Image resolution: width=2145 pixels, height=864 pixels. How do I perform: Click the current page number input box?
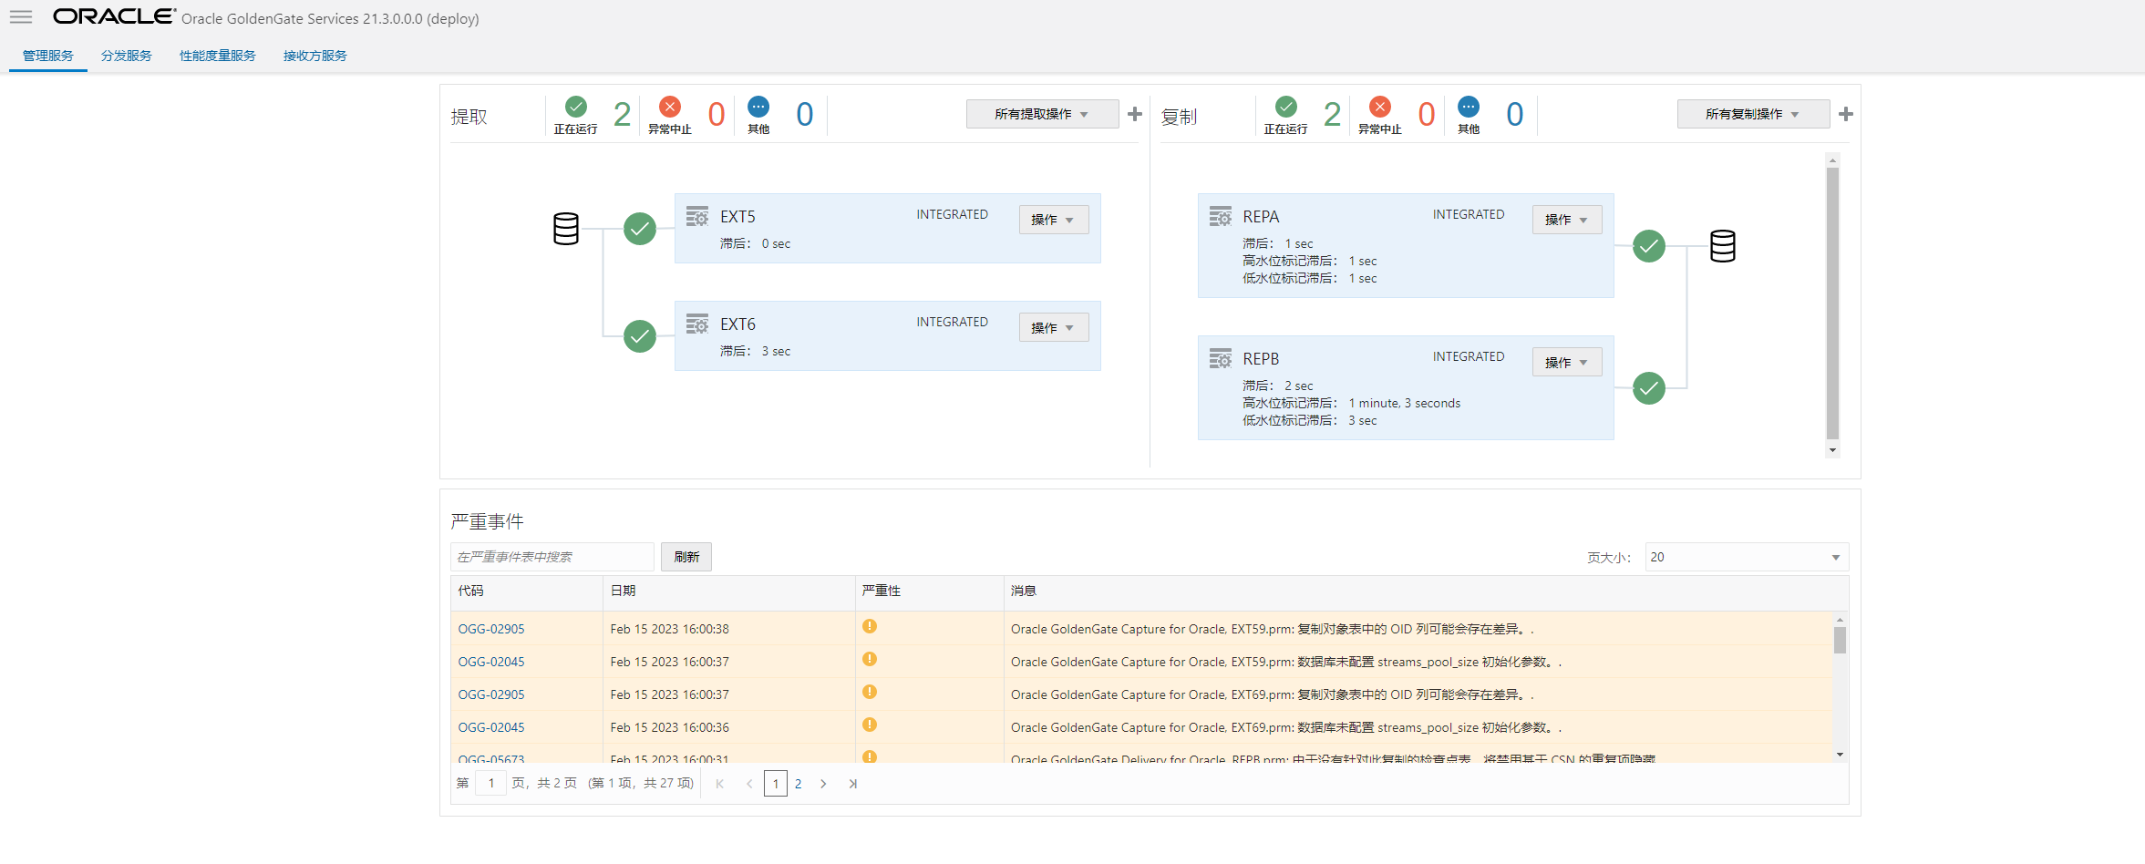491,784
